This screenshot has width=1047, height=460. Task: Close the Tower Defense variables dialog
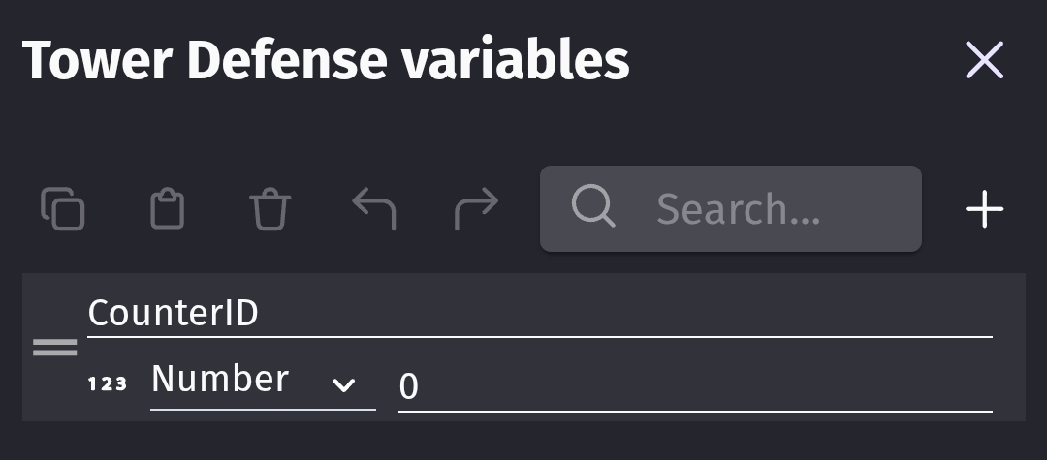[984, 61]
